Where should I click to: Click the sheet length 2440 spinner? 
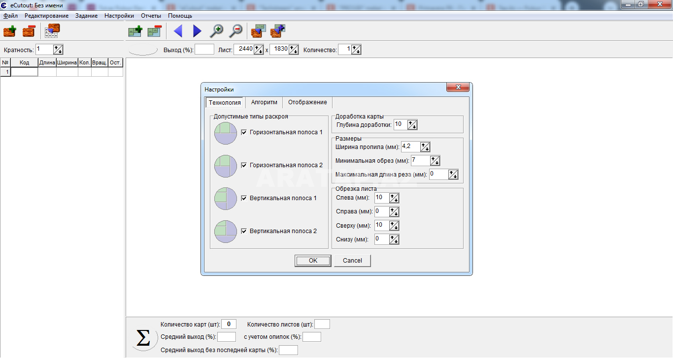point(258,50)
